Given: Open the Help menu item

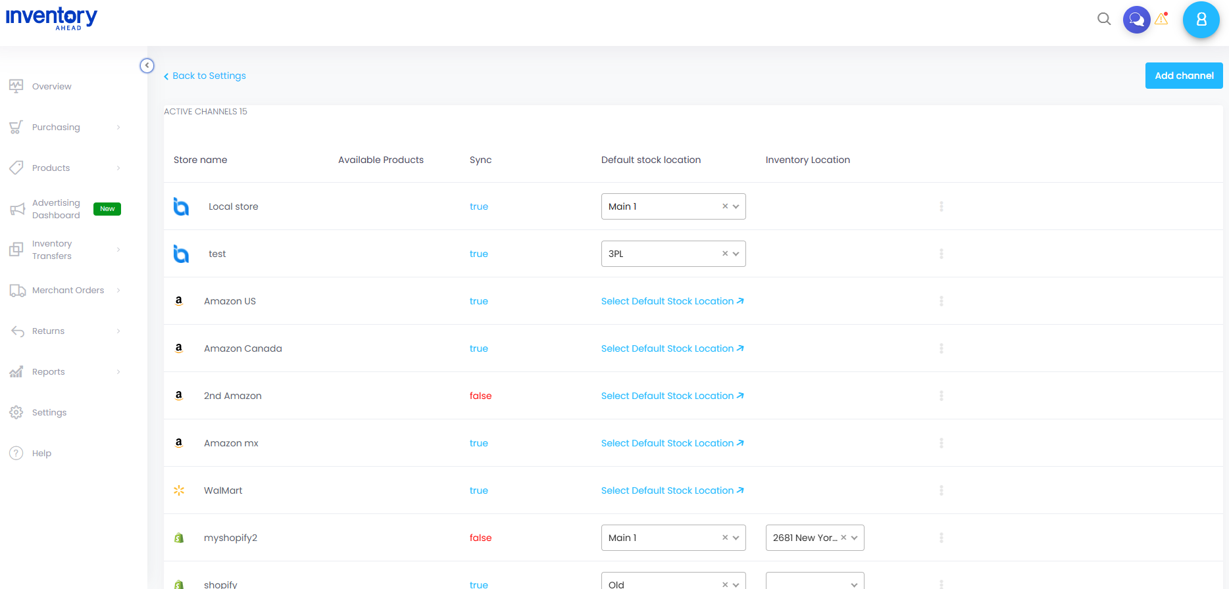Looking at the screenshot, I should [41, 453].
